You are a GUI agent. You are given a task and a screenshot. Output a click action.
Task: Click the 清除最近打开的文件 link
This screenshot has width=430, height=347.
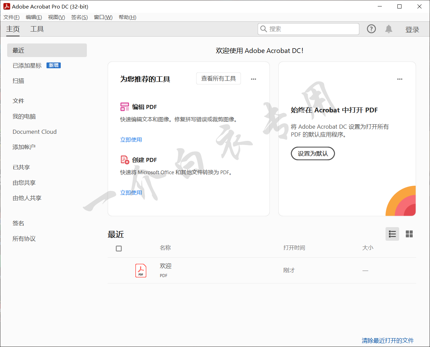[x=388, y=340]
